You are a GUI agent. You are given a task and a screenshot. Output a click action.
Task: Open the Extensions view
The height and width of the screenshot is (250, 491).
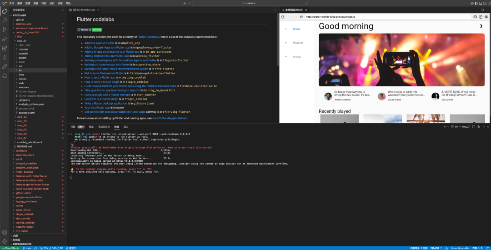coord(5,48)
